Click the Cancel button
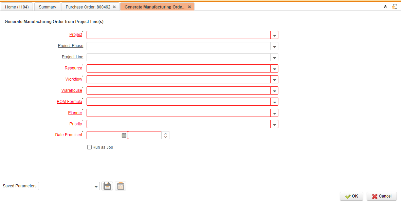The image size is (405, 206). (x=382, y=196)
